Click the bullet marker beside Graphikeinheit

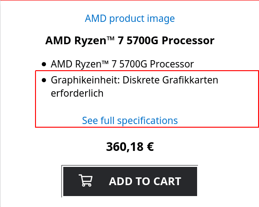[x=44, y=80]
